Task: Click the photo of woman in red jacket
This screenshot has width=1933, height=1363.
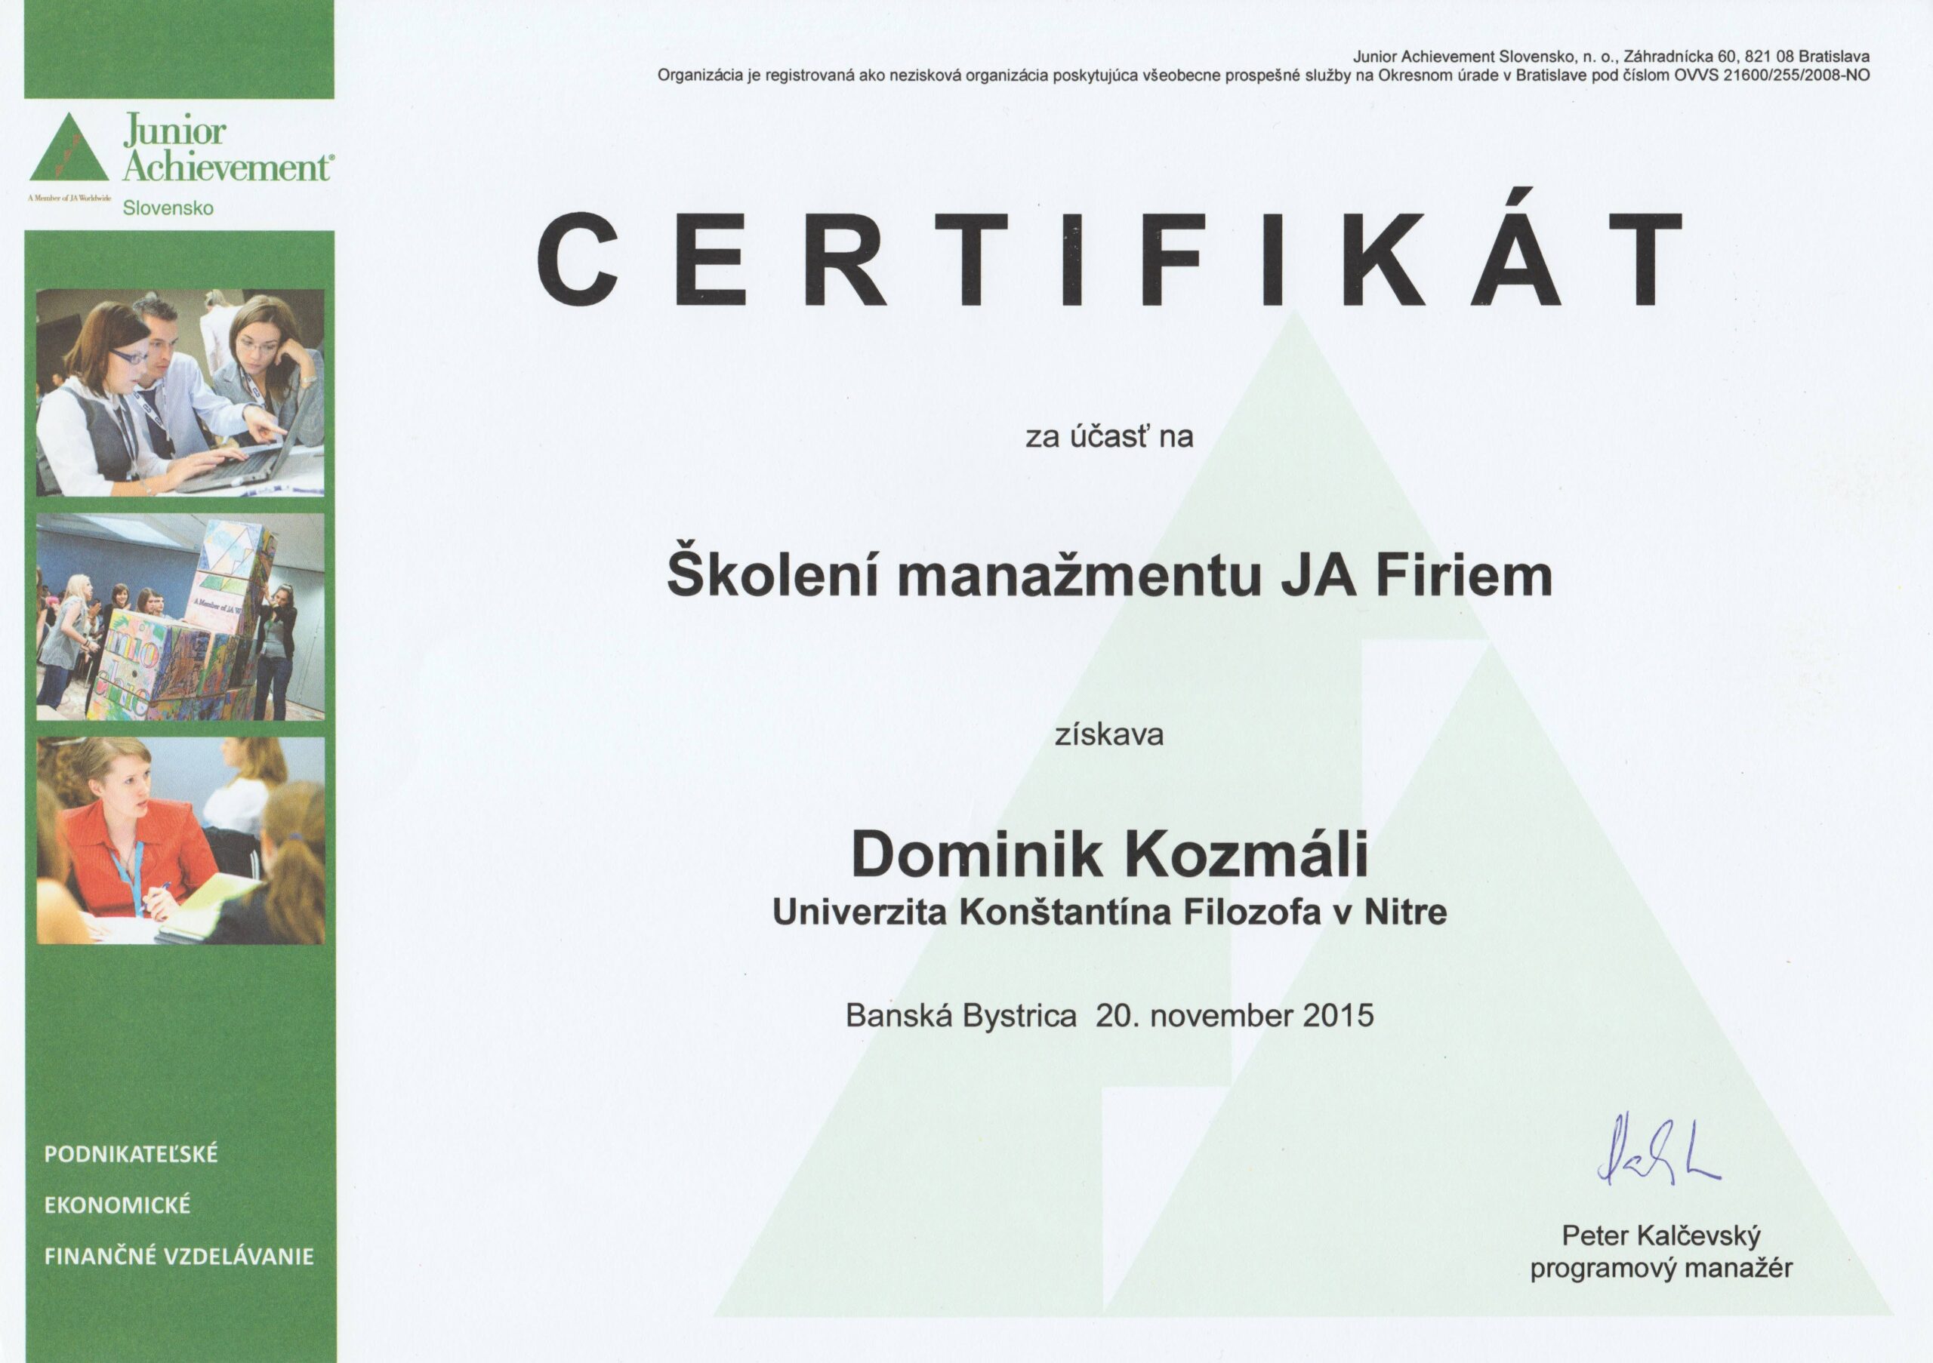Action: tap(180, 841)
